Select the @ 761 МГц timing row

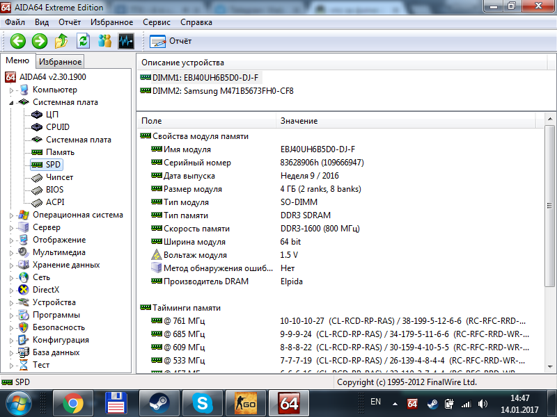pyautogui.click(x=340, y=321)
